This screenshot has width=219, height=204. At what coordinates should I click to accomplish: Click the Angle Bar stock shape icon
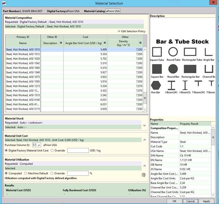208,52
